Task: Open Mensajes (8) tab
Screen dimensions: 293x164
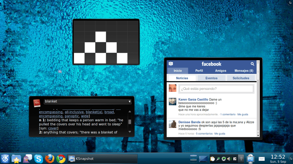Action: click(244, 71)
